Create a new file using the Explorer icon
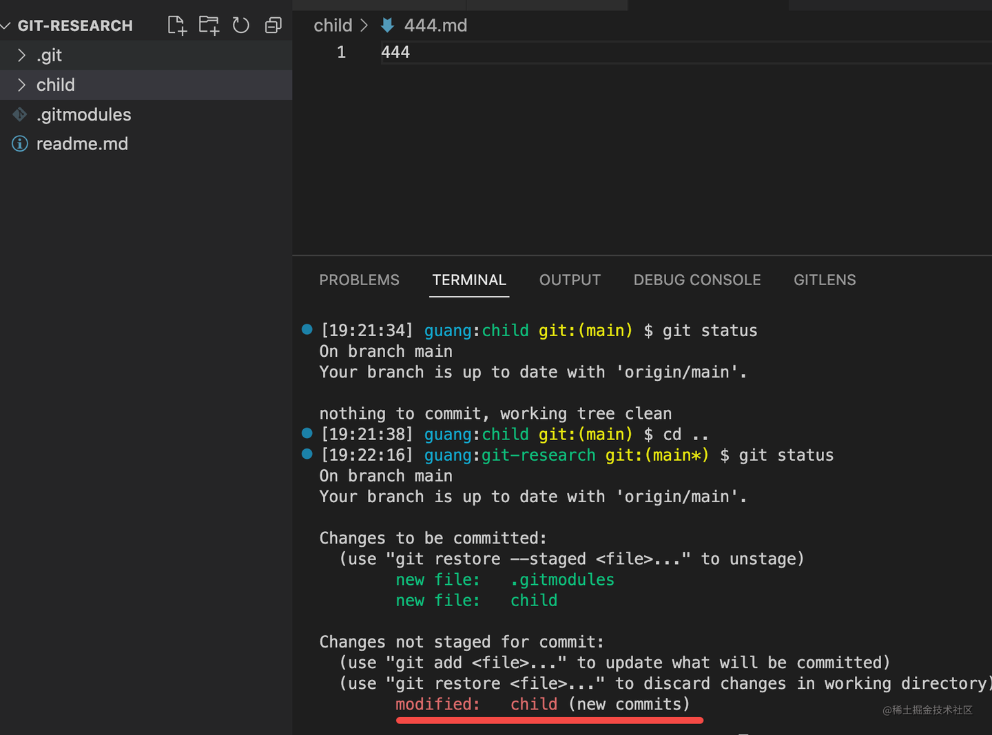This screenshot has height=735, width=992. click(176, 25)
